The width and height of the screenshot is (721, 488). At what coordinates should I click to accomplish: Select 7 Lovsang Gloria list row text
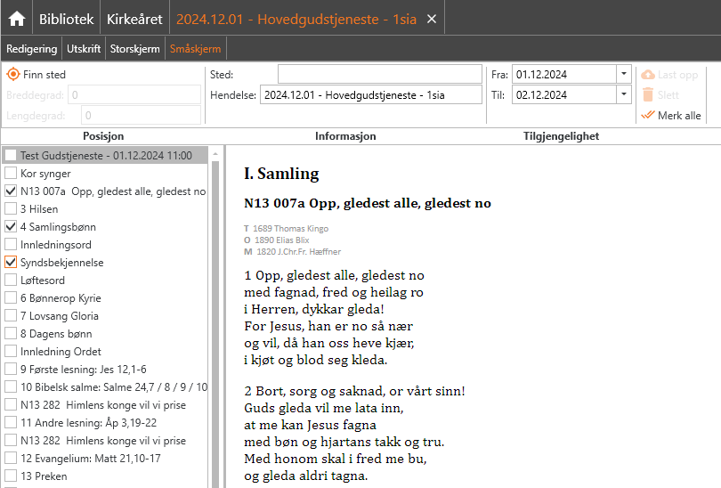click(x=60, y=315)
